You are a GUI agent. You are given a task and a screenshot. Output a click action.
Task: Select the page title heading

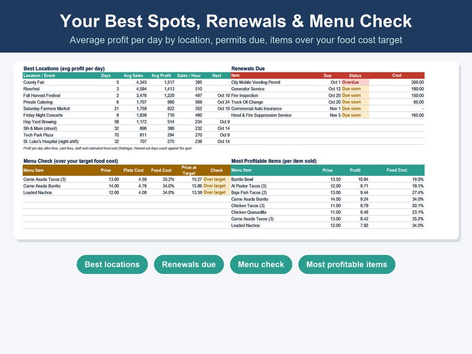tap(235, 21)
